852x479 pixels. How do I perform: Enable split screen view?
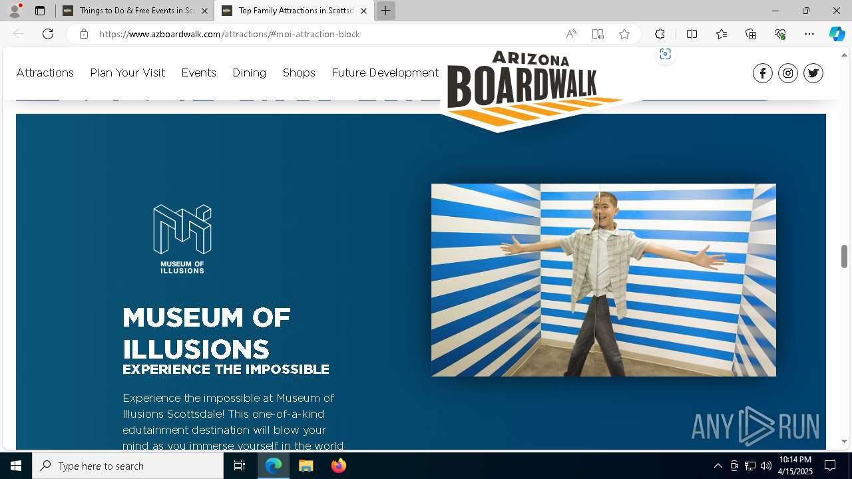tap(692, 34)
